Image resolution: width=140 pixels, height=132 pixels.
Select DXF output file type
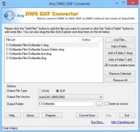click(57, 91)
